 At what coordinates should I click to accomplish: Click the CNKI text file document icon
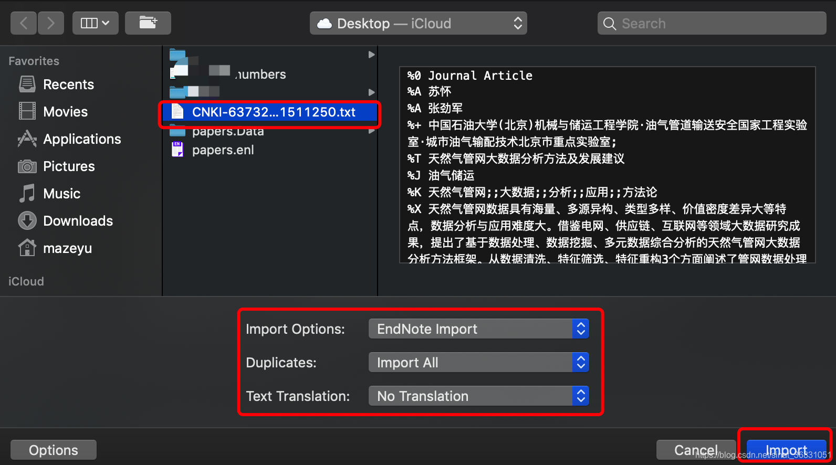pyautogui.click(x=178, y=112)
